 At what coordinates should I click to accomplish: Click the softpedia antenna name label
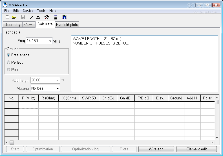coord(13,32)
